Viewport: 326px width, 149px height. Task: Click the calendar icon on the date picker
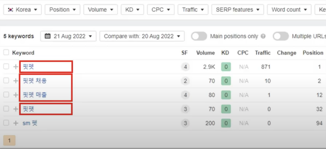48,36
